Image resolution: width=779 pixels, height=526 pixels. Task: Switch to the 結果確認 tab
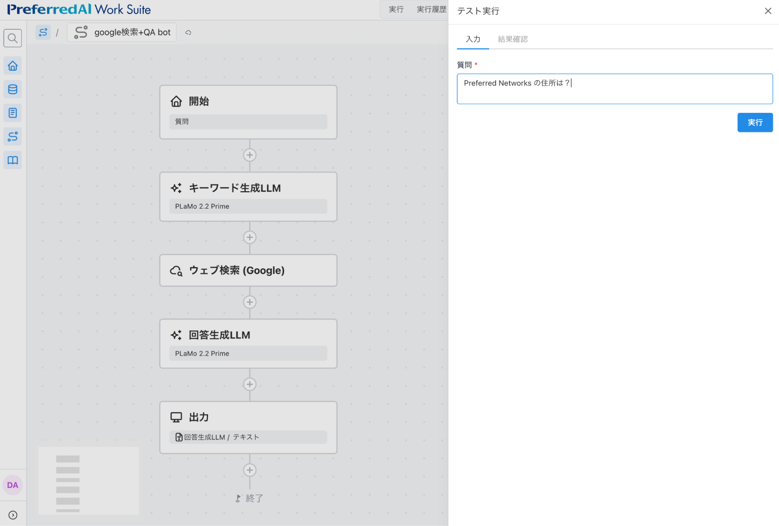click(512, 39)
